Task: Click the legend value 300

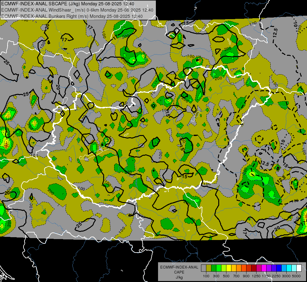Action: pos(216,276)
